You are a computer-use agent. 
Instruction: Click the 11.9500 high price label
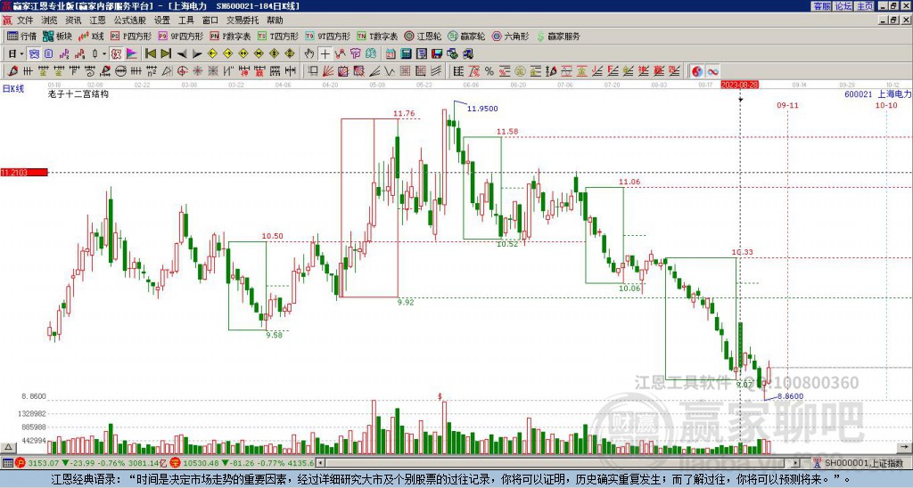482,109
